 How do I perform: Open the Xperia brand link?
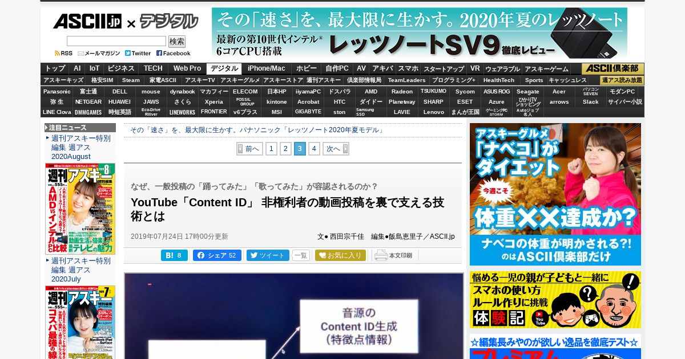pyautogui.click(x=214, y=101)
